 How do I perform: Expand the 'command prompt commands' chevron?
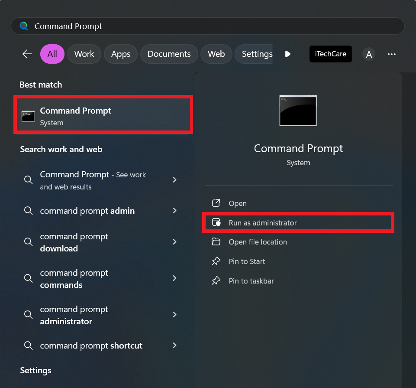[174, 278]
